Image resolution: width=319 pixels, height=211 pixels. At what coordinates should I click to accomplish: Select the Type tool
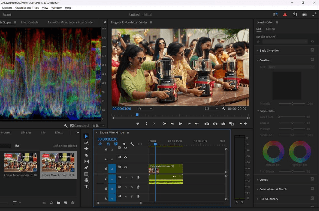86,186
